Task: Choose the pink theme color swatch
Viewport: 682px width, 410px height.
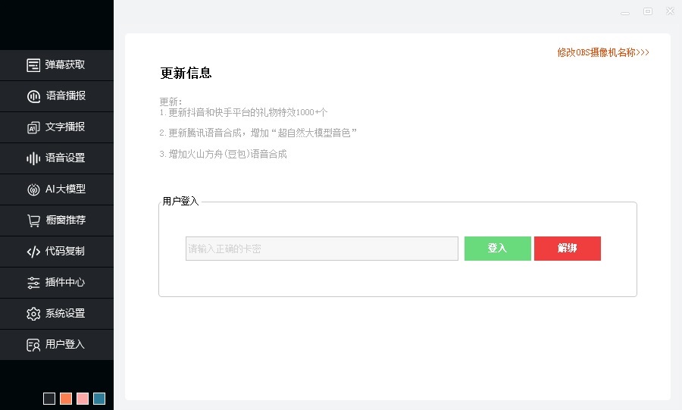Action: [83, 399]
